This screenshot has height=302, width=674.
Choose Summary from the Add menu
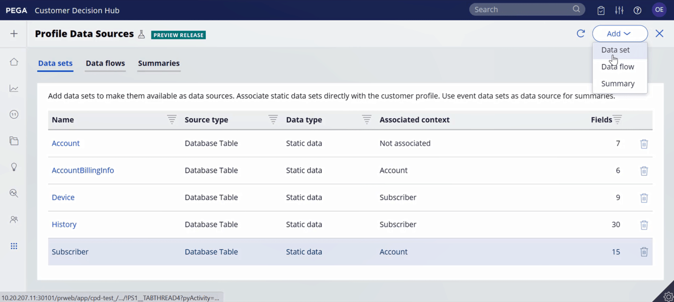[x=618, y=83]
